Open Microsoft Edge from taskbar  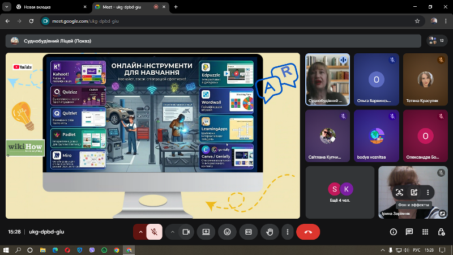point(55,250)
